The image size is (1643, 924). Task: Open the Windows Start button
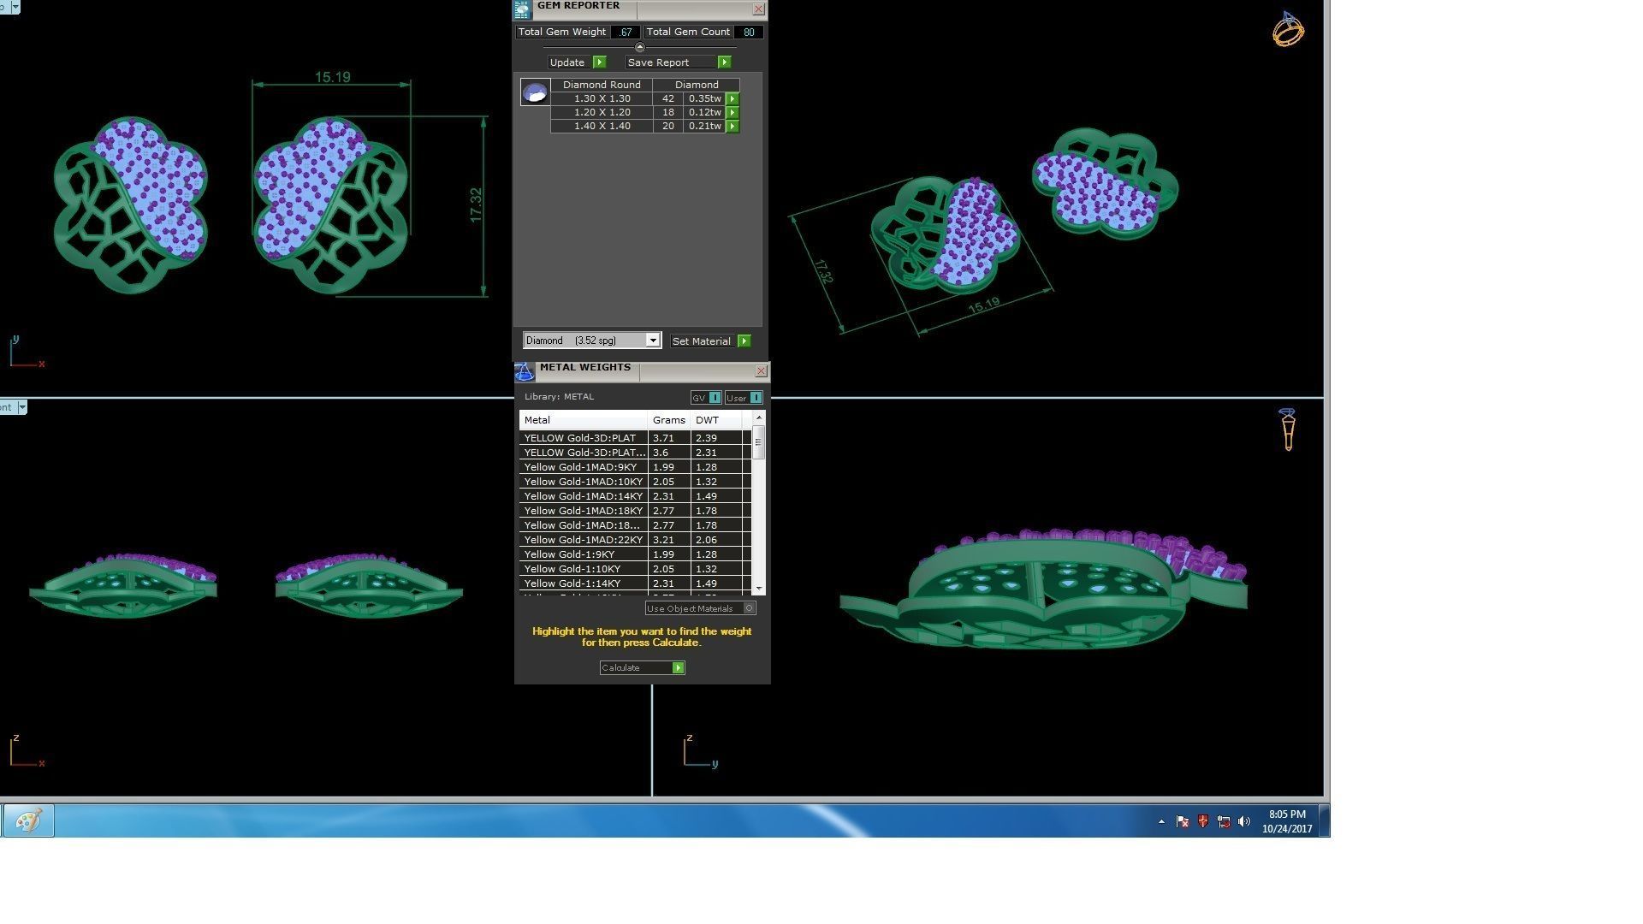coord(28,821)
